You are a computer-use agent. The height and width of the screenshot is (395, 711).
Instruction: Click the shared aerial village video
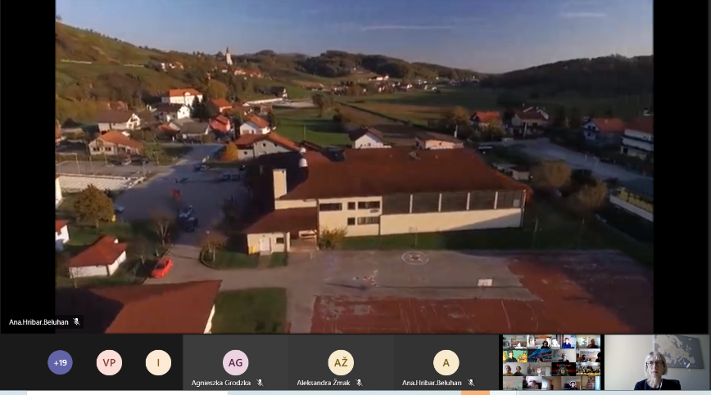[x=354, y=167]
